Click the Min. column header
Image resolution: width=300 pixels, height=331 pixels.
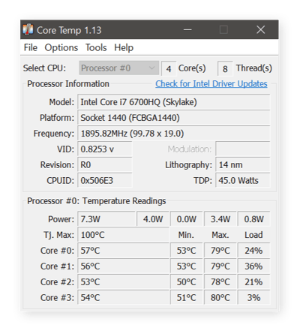[186, 235]
